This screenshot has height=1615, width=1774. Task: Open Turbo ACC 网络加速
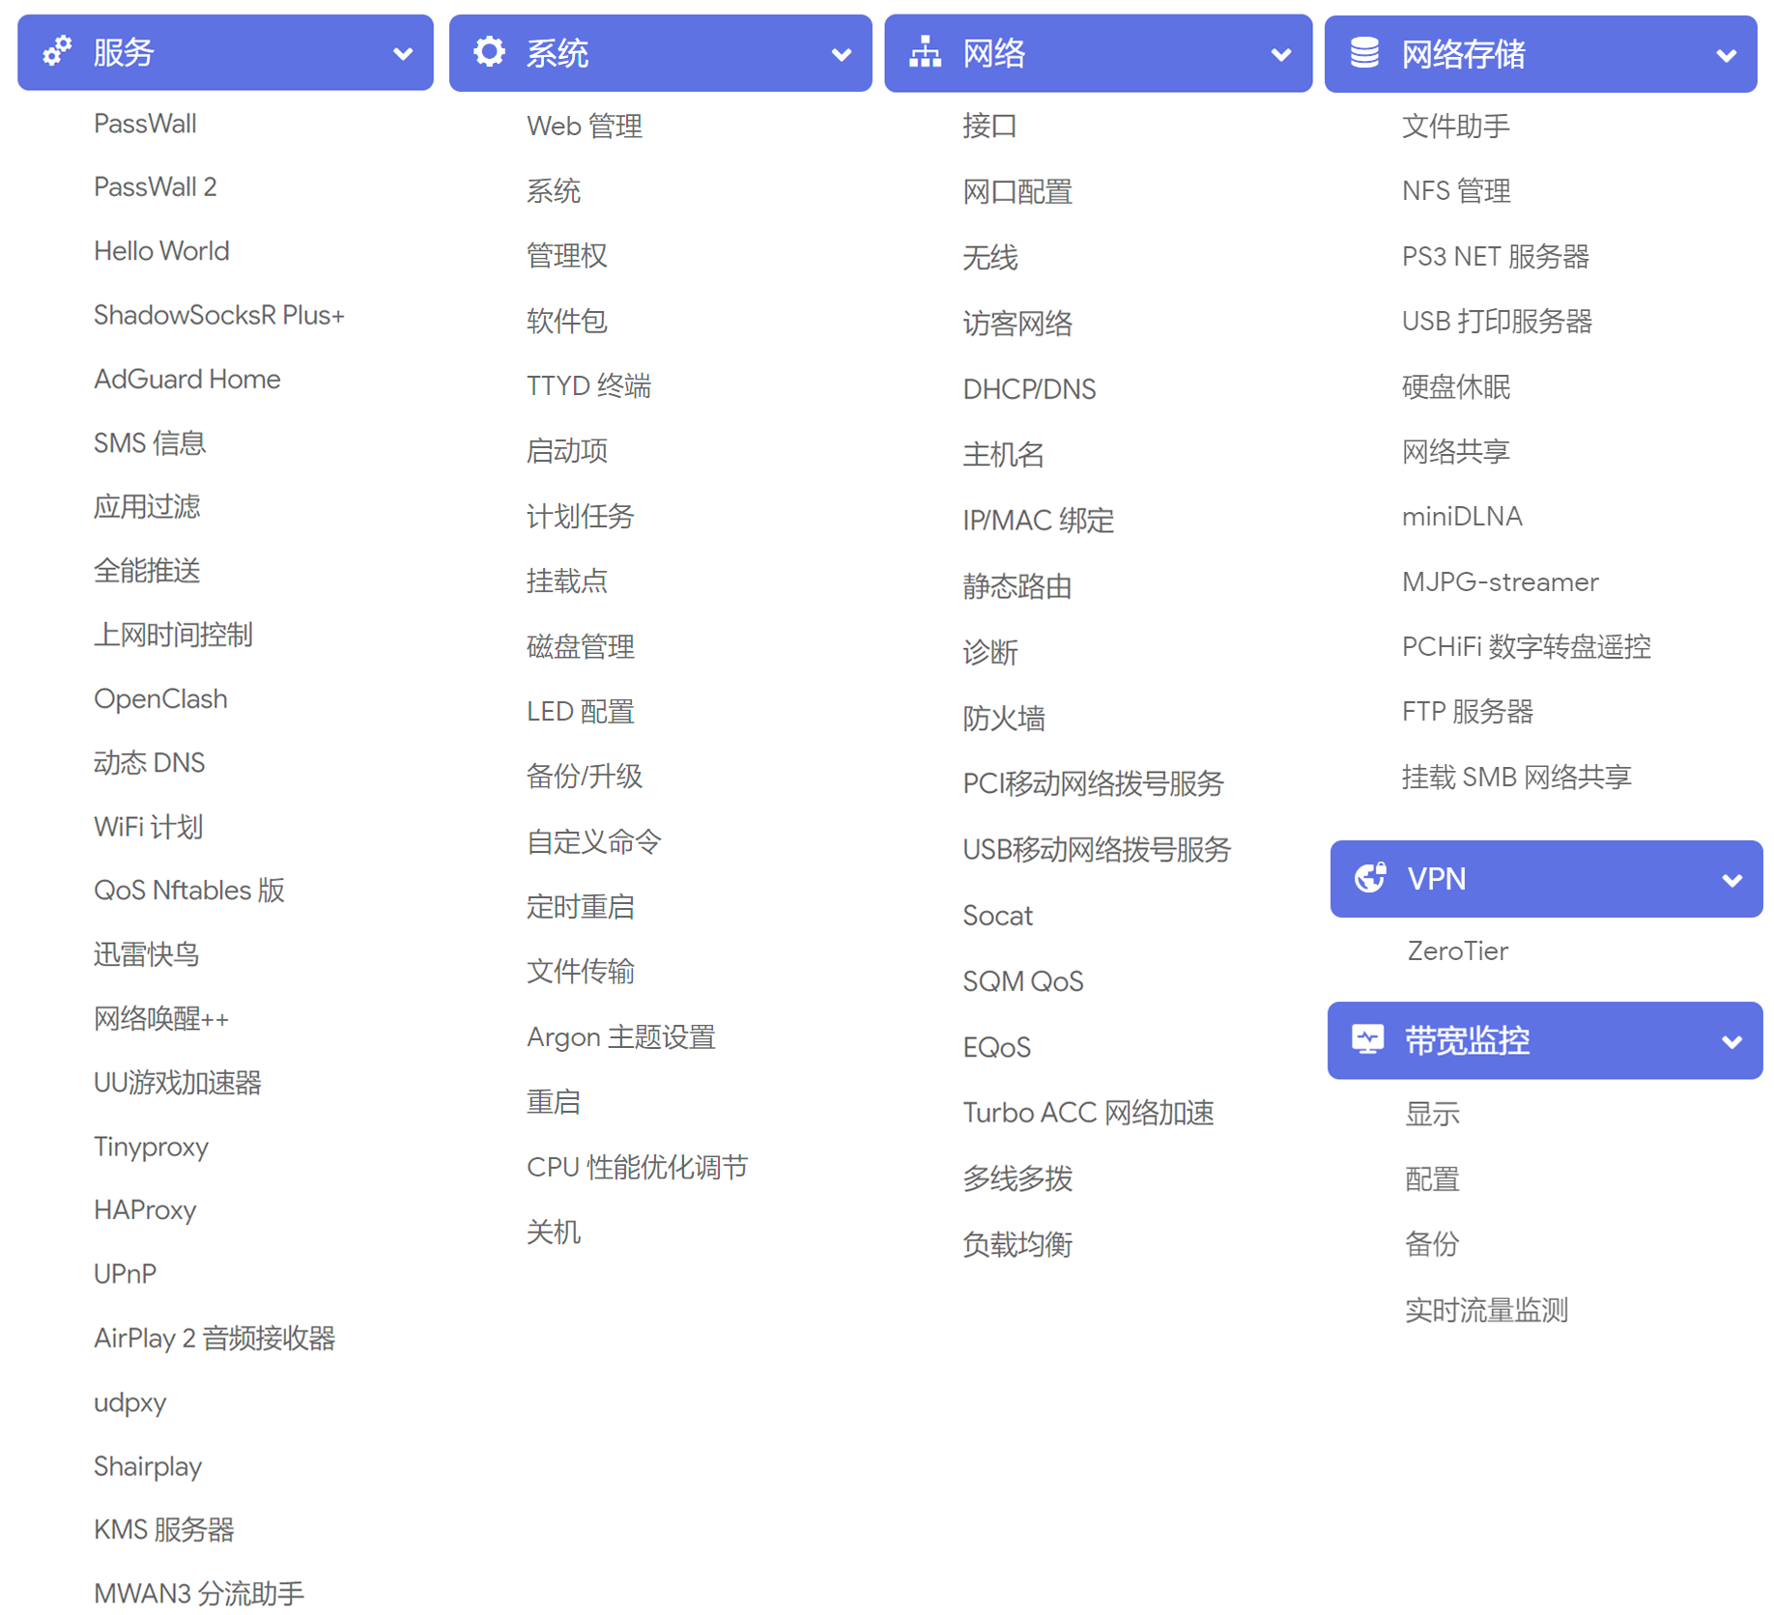pyautogui.click(x=1088, y=1112)
